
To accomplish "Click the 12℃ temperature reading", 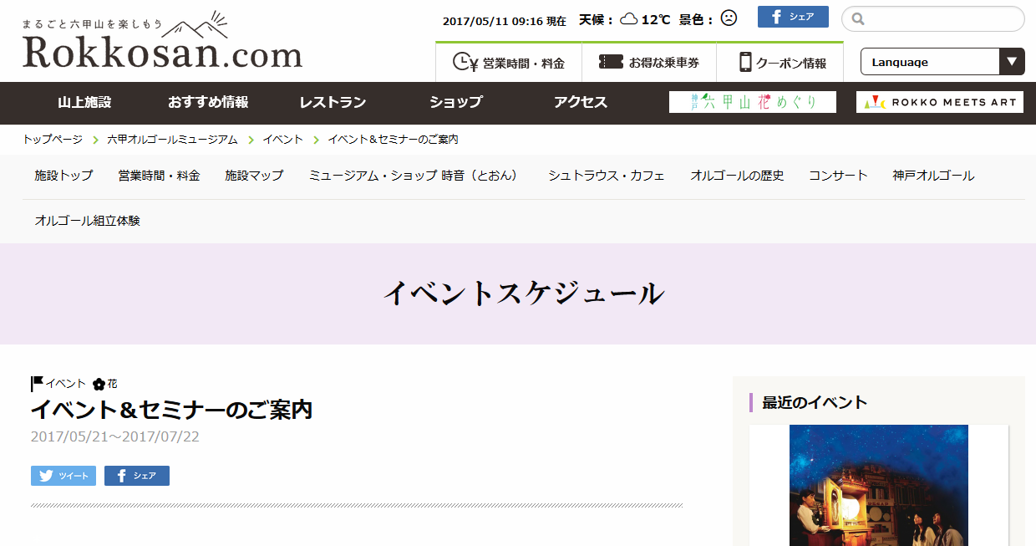I will (655, 19).
